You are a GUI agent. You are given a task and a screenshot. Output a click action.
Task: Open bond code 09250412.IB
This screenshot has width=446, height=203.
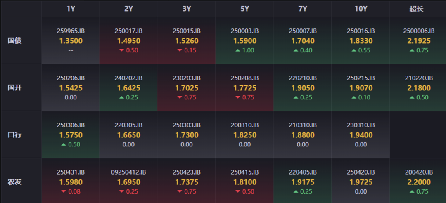pyautogui.click(x=128, y=172)
